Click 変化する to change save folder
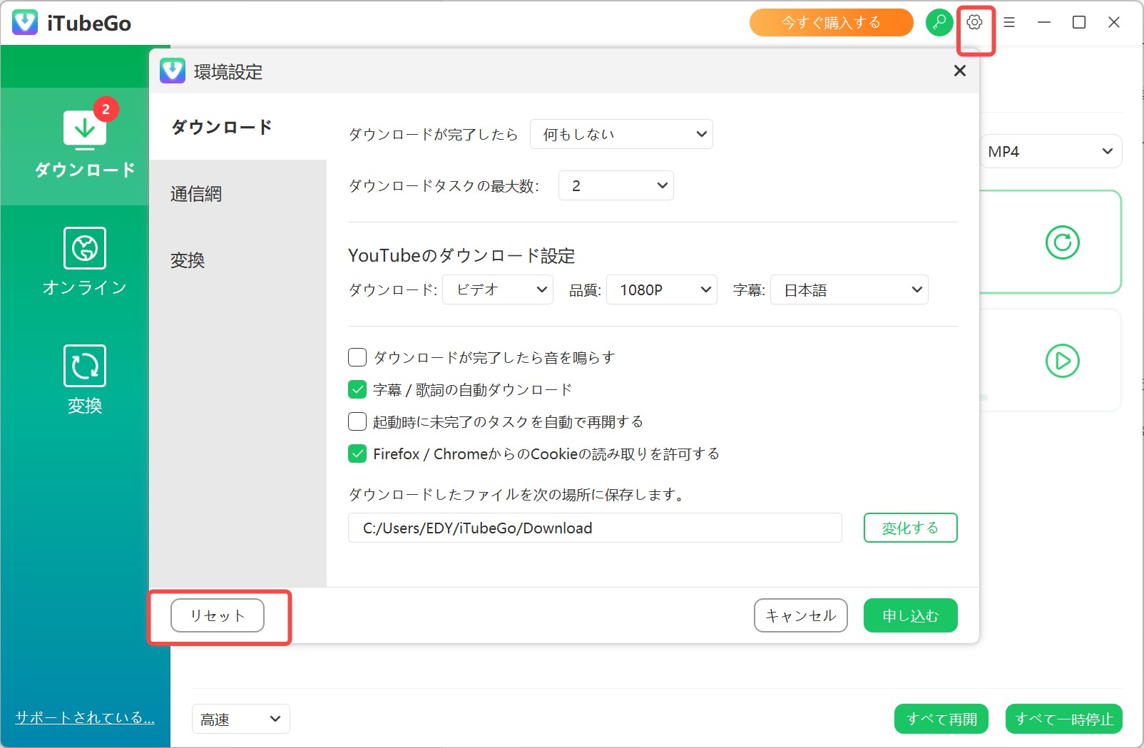 [911, 528]
